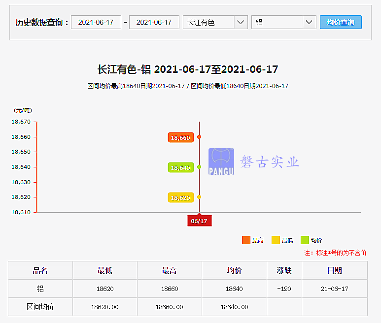This screenshot has height=323, width=381.
Task: Toggle the 均价 green legend swatch
Action: click(305, 240)
